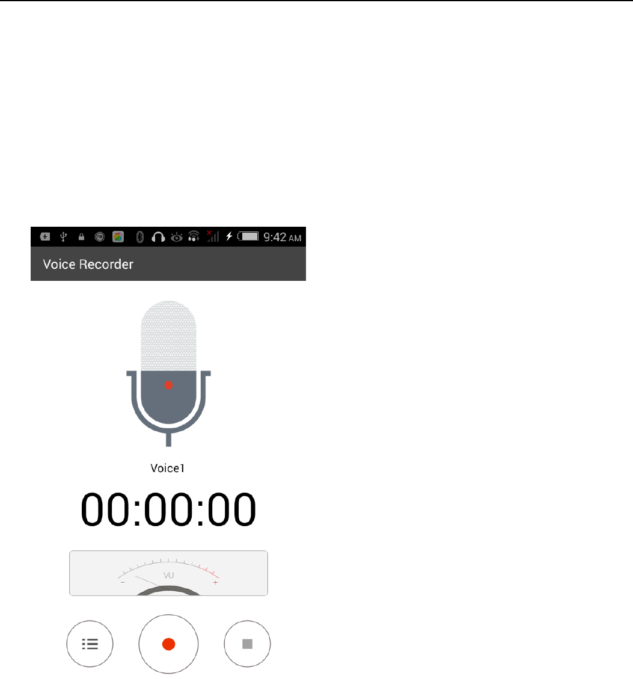Click the Voice Recorder title bar text
This screenshot has height=679, width=633.
point(88,264)
